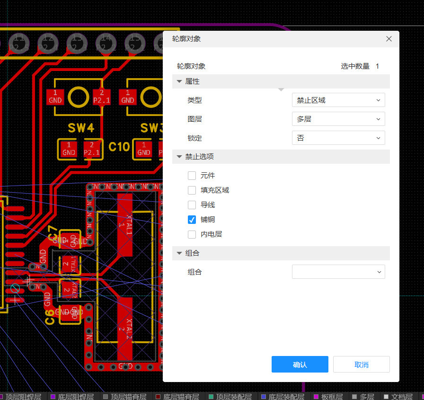Screen dimensions: 424x400
Task: Click green swatch of 顶层装配层
Action: tap(211, 397)
